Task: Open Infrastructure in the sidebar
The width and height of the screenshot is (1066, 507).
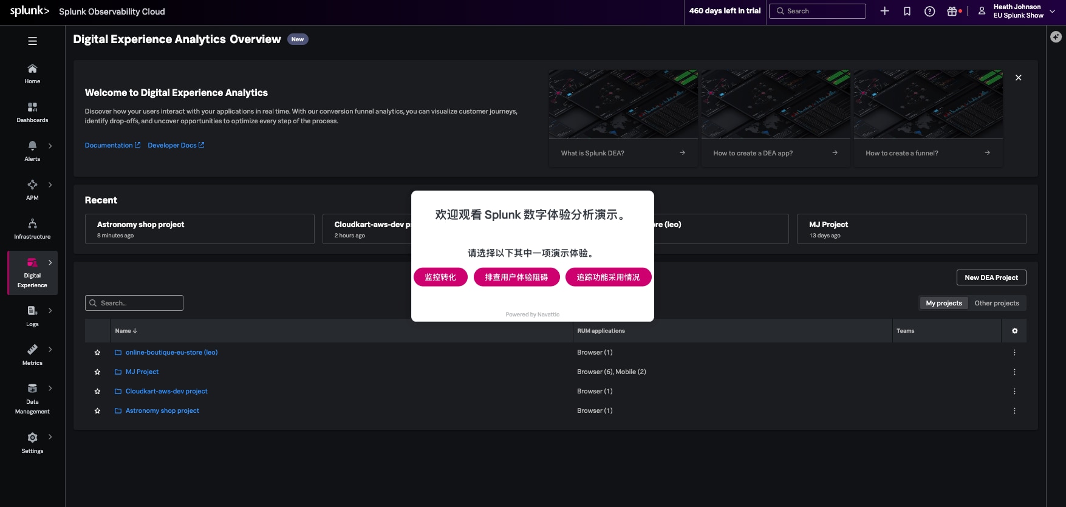Action: [32, 229]
